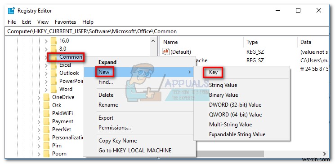Viewport: 335px width, 164px height.
Task: Click the ab string icon of (Default) value
Action: pos(166,52)
